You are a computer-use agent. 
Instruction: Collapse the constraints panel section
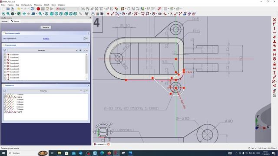point(88,45)
